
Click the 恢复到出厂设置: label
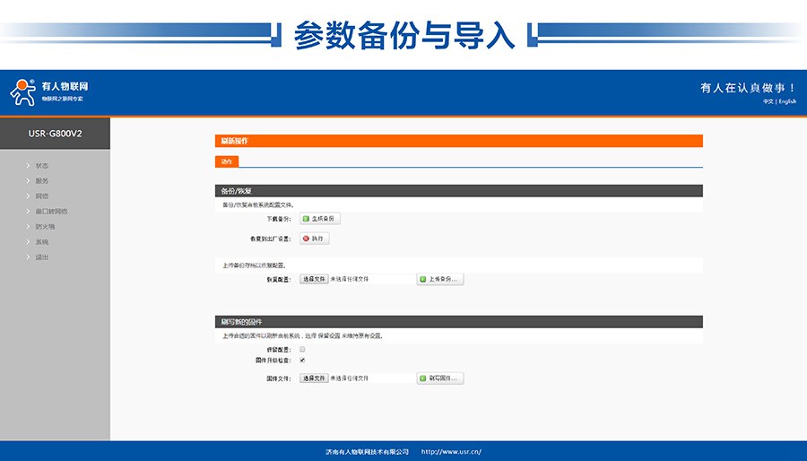pyautogui.click(x=271, y=239)
